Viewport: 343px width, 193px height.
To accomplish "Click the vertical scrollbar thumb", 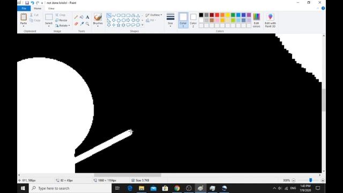I will point(324,100).
